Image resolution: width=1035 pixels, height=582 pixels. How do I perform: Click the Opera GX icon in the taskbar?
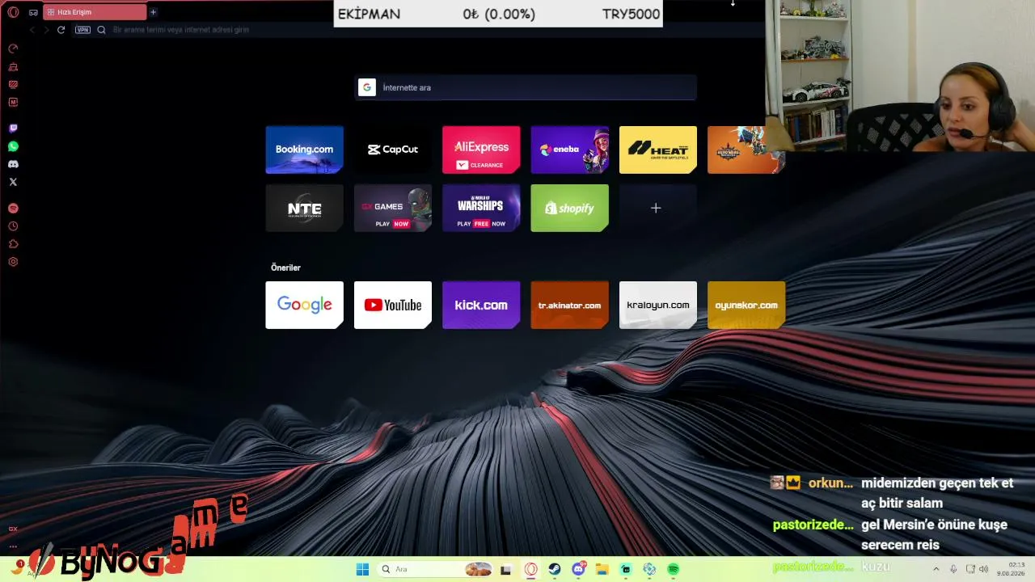531,569
